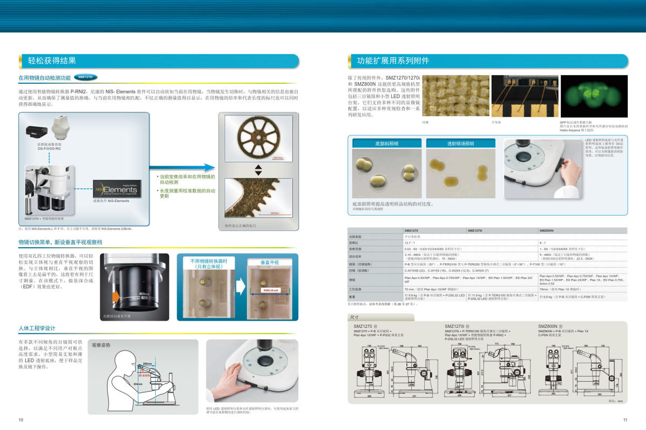Select the 工作距离 row label
Viewport: 646px width, 430px height.
pos(355,289)
